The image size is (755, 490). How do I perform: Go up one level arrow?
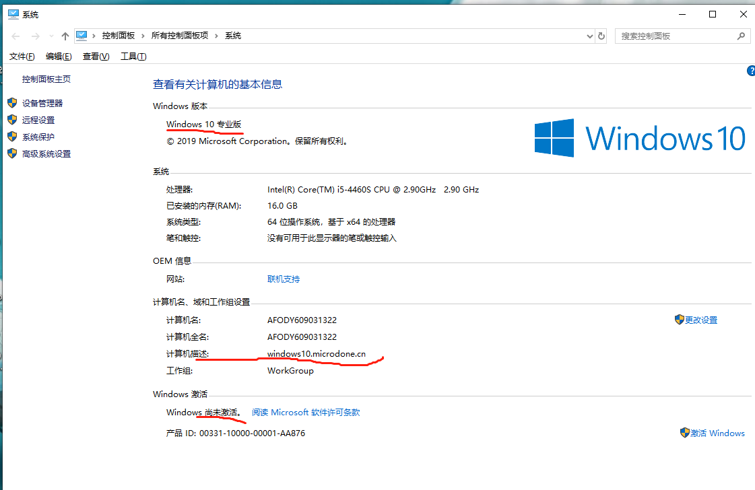(65, 36)
